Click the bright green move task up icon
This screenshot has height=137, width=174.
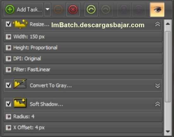point(91,9)
